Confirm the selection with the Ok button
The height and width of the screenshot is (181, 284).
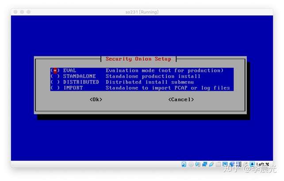click(x=96, y=99)
